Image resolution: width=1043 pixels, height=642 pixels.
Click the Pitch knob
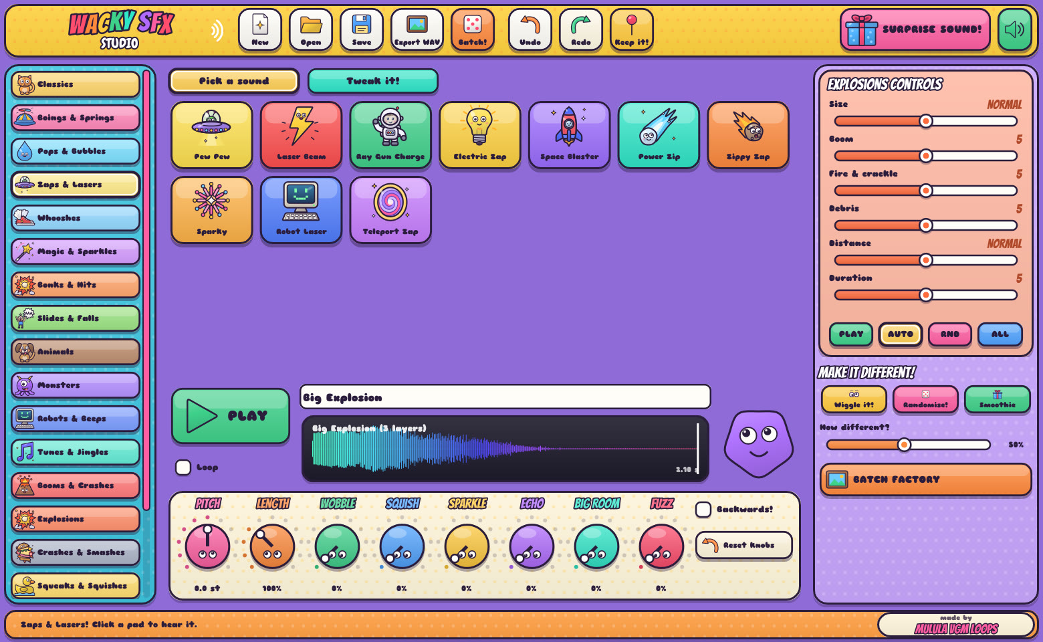208,546
